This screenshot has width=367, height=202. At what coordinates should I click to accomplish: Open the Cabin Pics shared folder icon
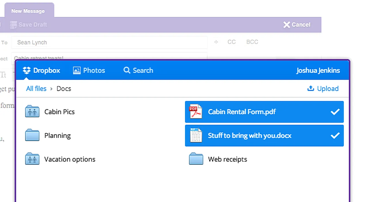coord(32,112)
